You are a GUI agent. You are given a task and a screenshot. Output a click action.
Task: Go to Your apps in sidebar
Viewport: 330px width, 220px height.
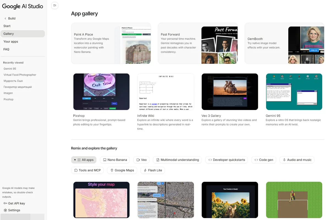click(x=11, y=42)
